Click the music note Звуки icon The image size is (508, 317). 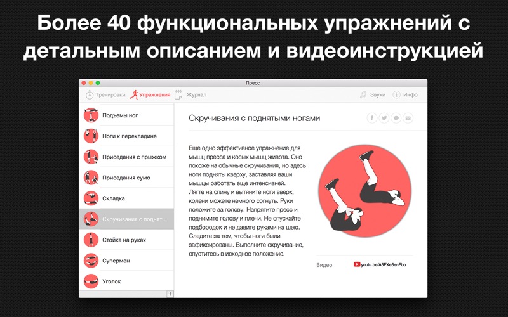pos(363,94)
